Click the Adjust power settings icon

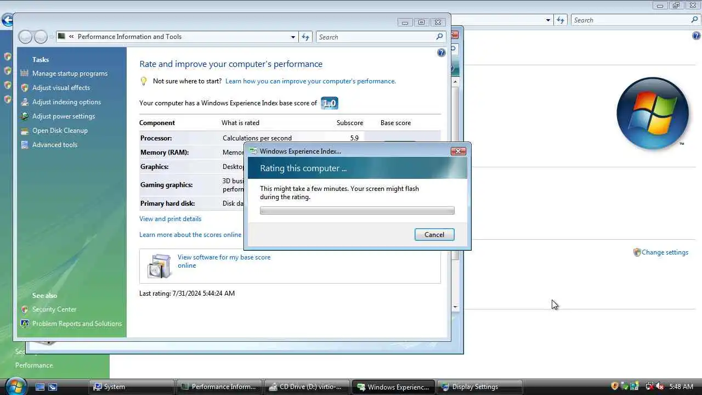24,116
